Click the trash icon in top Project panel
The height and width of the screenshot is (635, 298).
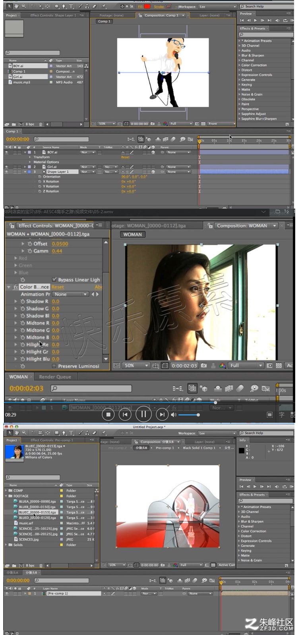(x=41, y=124)
